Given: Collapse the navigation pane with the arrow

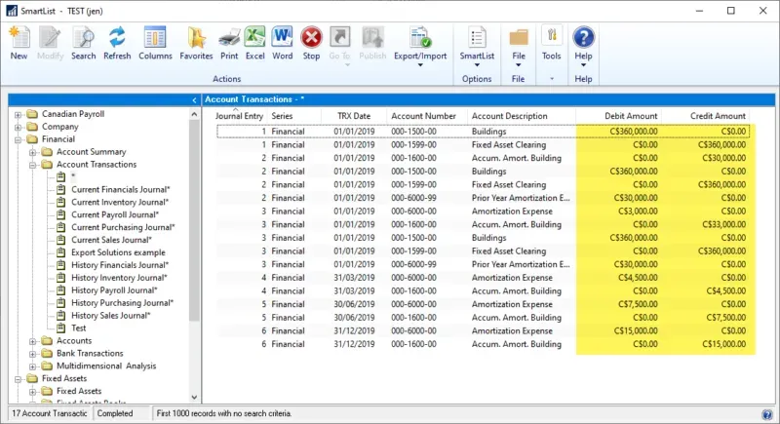Looking at the screenshot, I should [195, 100].
